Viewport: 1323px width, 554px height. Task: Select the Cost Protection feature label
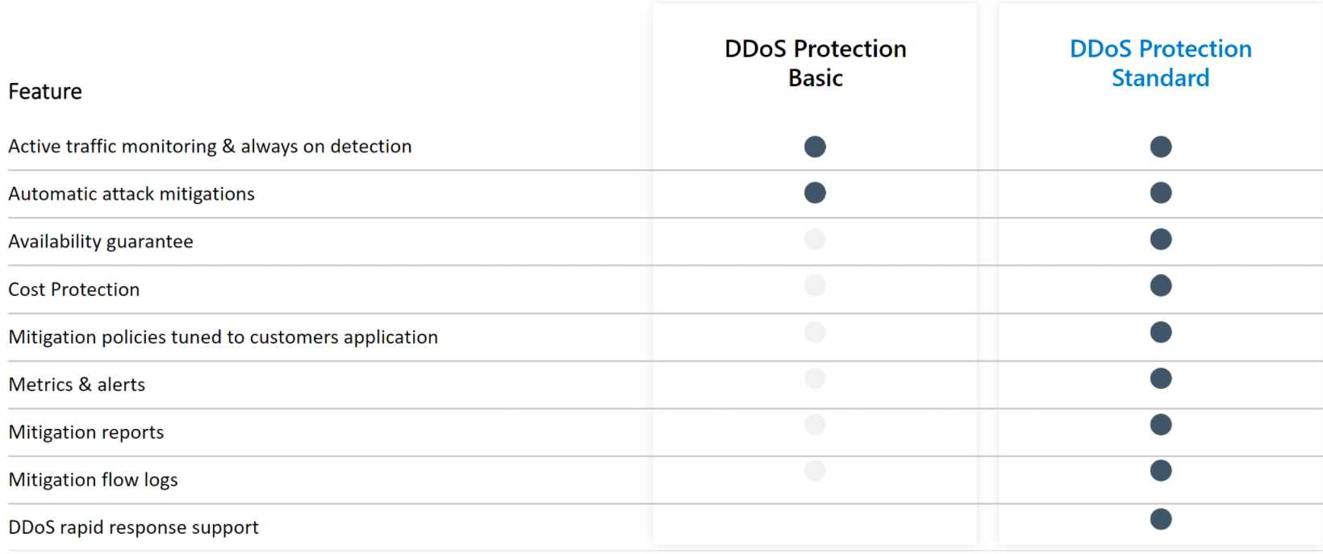tap(73, 289)
